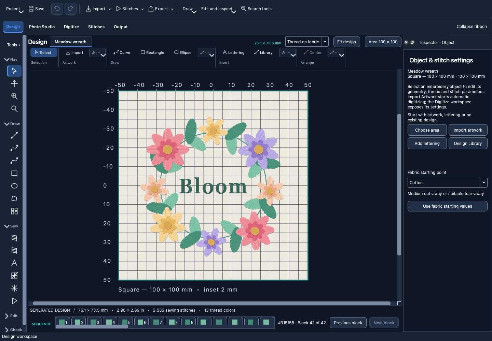Open the four-squares grid tool in the sidebar
The width and height of the screenshot is (492, 341).
click(14, 211)
